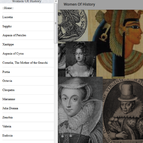The image size is (143, 143).
Task: Open the Sappho entry
Action: 28,26
